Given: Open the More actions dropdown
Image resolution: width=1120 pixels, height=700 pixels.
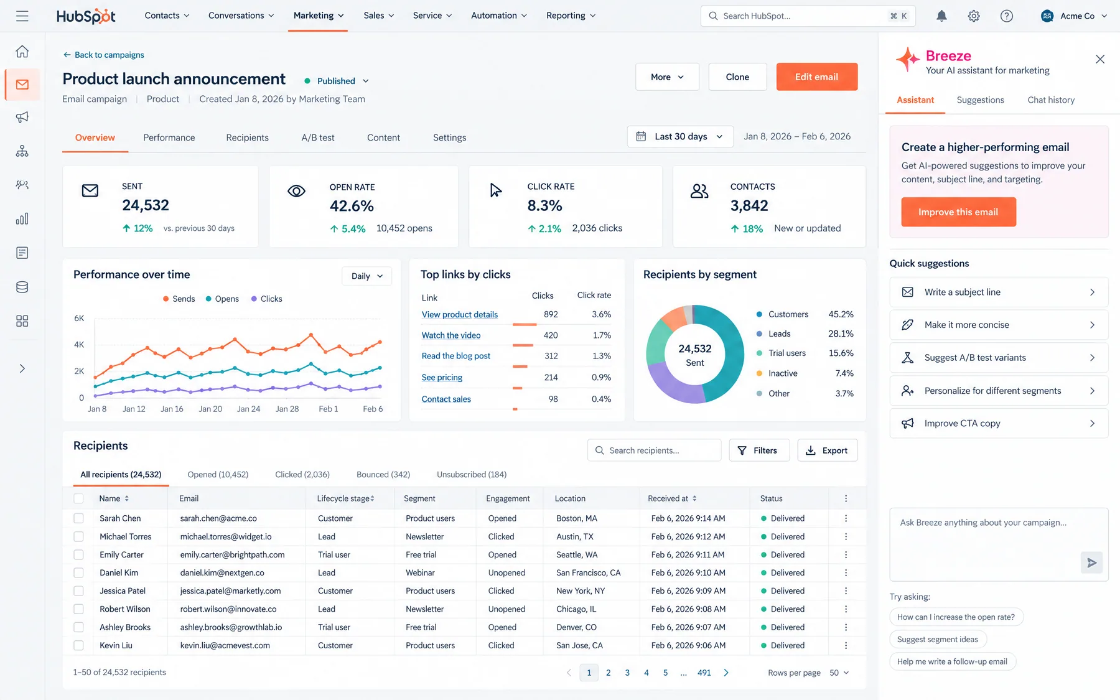Looking at the screenshot, I should point(667,77).
